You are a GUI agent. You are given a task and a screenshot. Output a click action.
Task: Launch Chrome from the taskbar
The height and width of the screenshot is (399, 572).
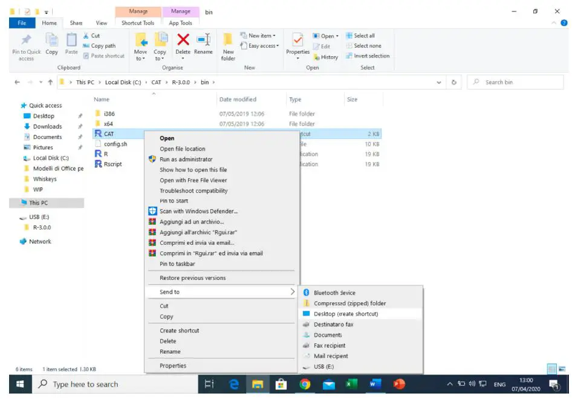pyautogui.click(x=305, y=384)
